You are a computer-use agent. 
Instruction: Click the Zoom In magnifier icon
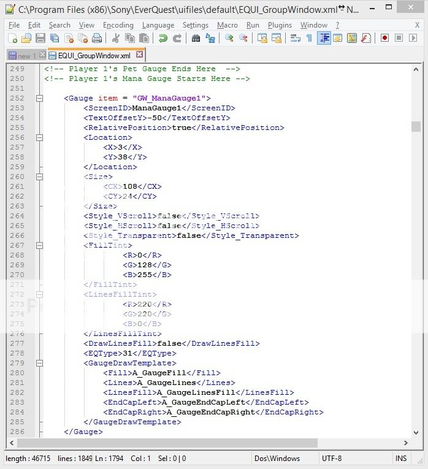(x=229, y=38)
